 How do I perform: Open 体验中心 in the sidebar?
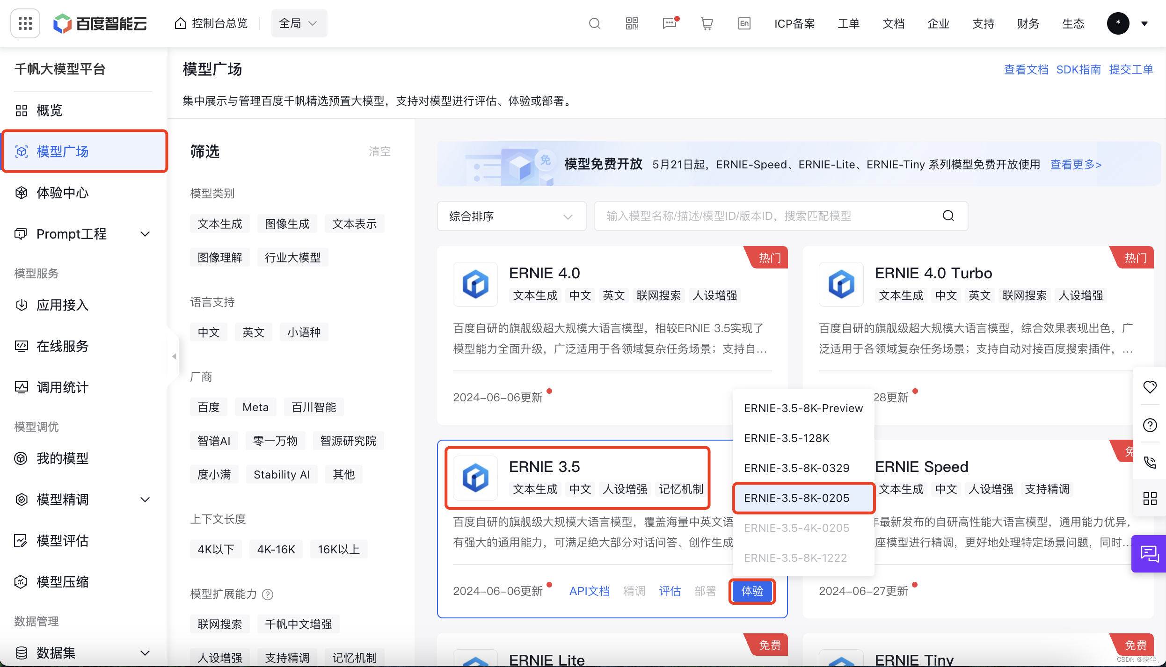coord(62,193)
